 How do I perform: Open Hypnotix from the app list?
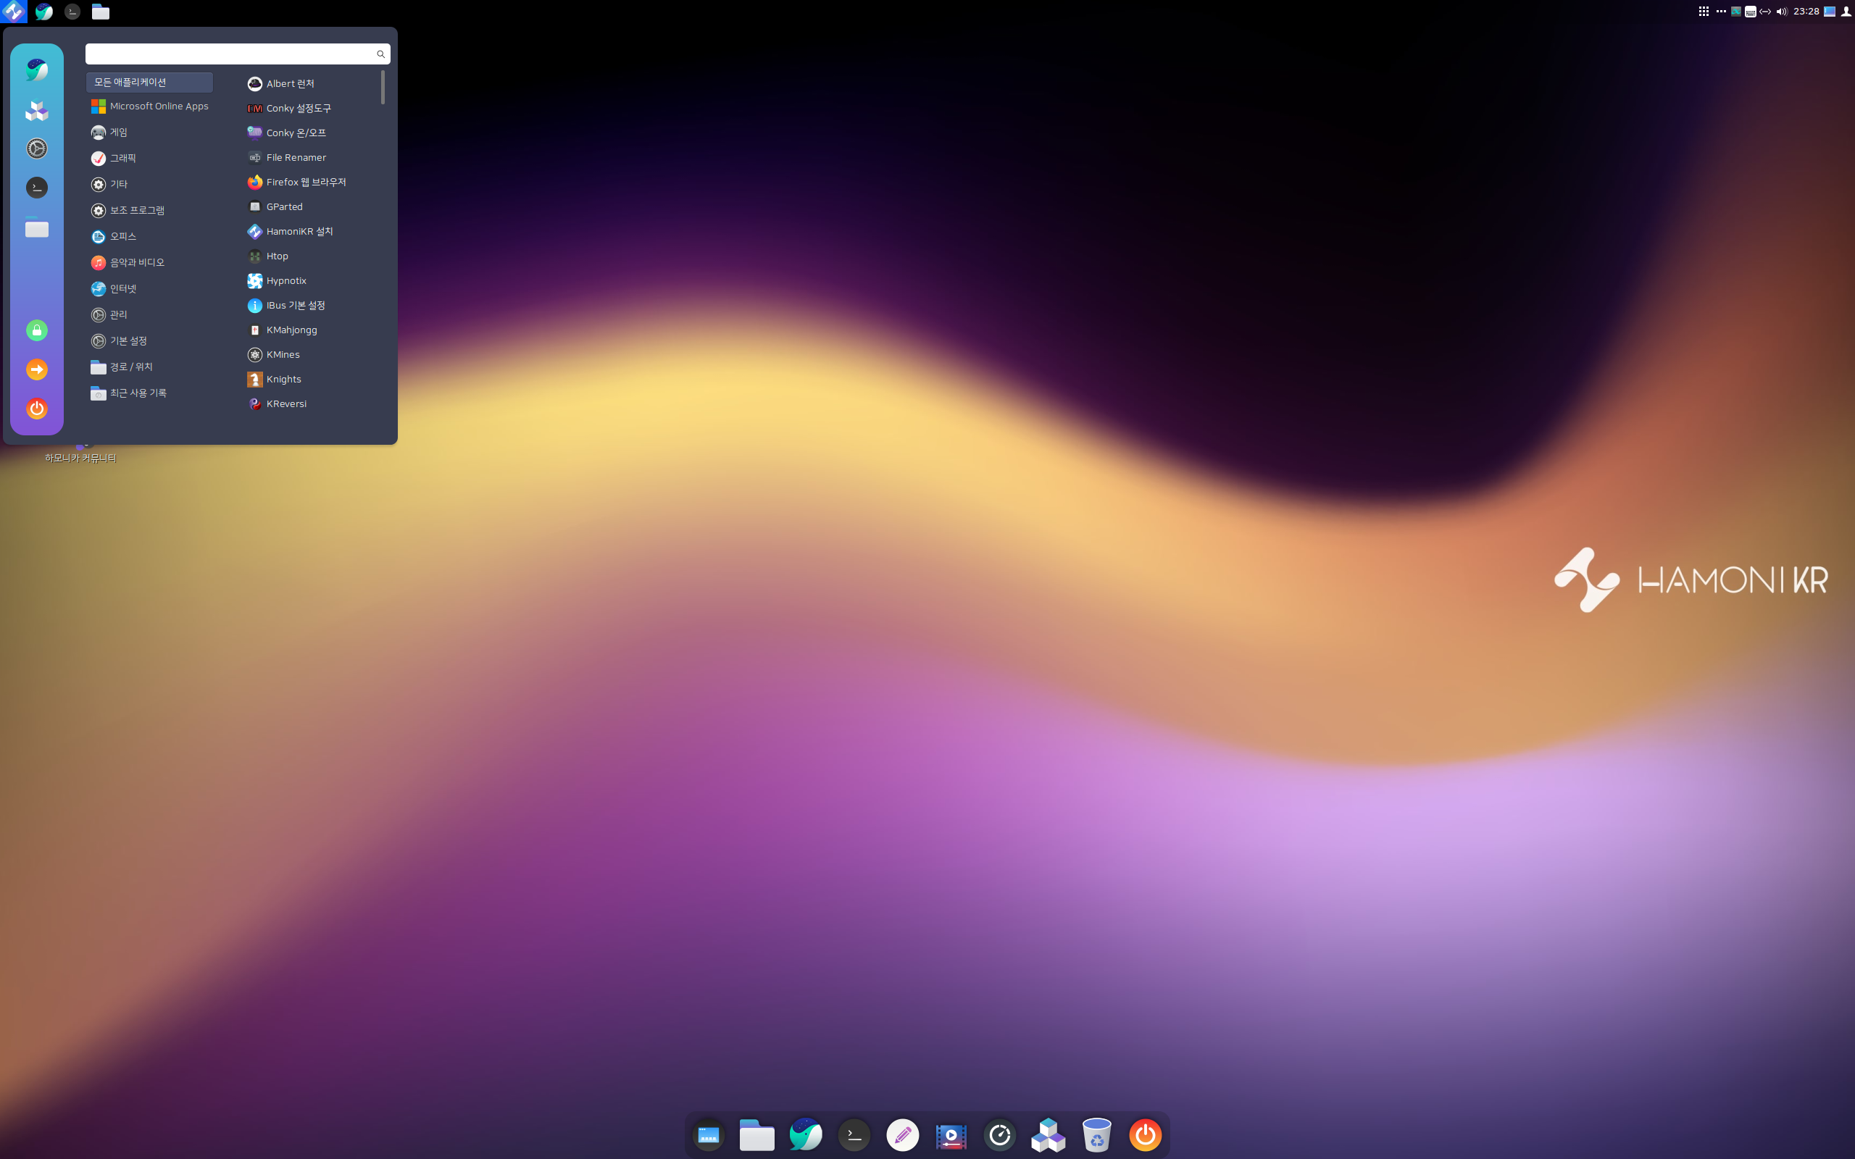tap(310, 280)
